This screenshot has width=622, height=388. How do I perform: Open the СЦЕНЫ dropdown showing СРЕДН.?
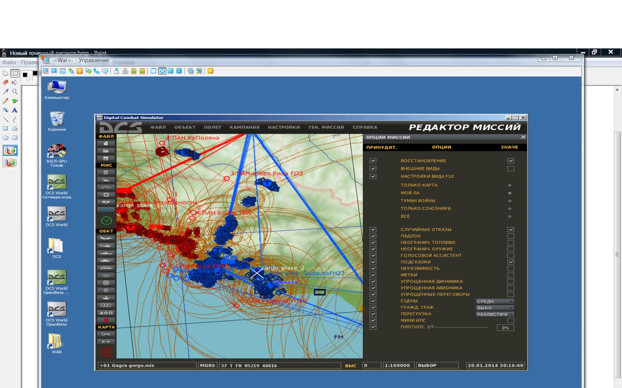pos(495,301)
